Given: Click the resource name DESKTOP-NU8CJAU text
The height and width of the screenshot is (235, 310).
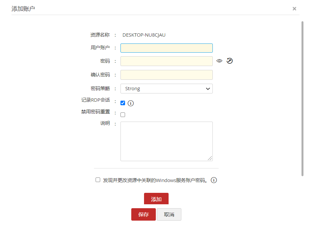Looking at the screenshot, I should [x=144, y=35].
